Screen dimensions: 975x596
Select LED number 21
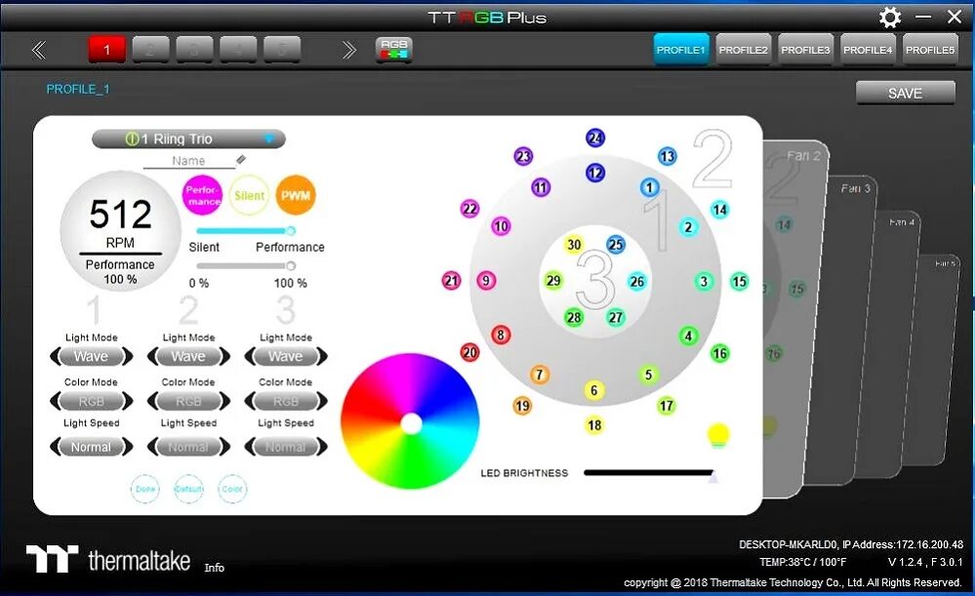[x=452, y=281]
